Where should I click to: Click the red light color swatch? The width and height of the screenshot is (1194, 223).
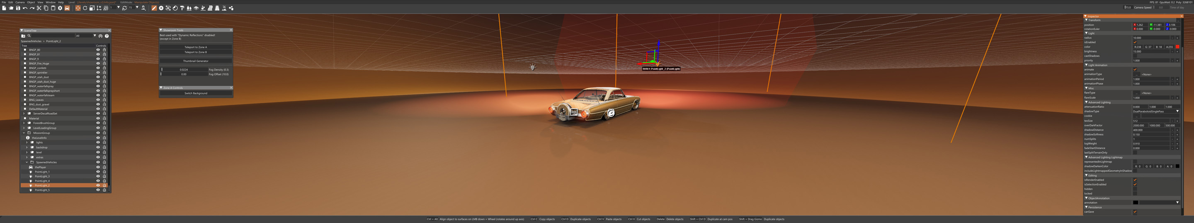point(1177,47)
